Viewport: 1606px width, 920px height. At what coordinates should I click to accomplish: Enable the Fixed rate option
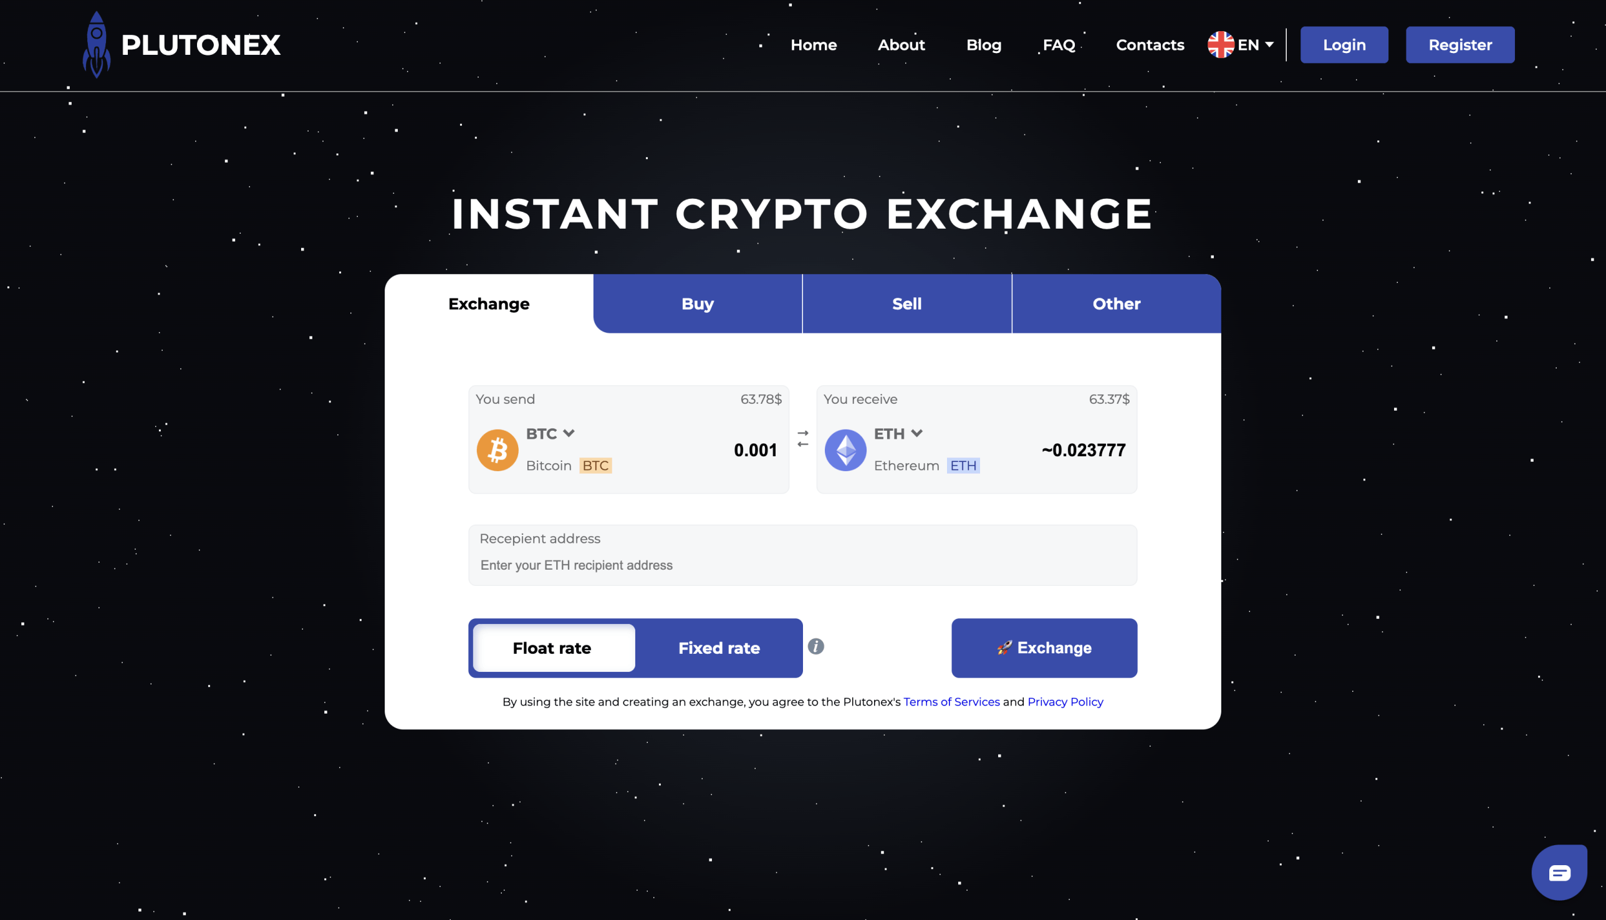pos(718,648)
